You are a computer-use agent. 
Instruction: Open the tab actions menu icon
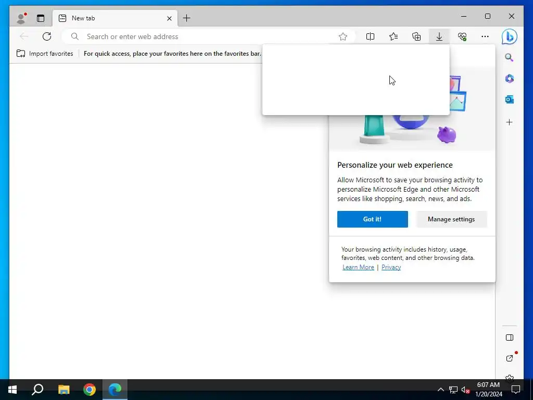[41, 18]
